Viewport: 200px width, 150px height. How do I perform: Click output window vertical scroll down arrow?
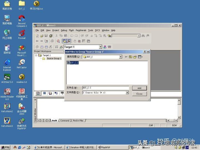pos(179,117)
